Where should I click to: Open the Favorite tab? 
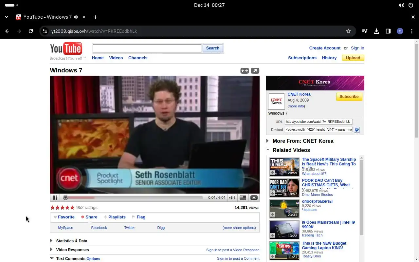tap(64, 217)
